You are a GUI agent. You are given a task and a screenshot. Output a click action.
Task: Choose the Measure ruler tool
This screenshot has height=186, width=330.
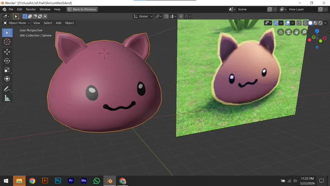[7, 98]
